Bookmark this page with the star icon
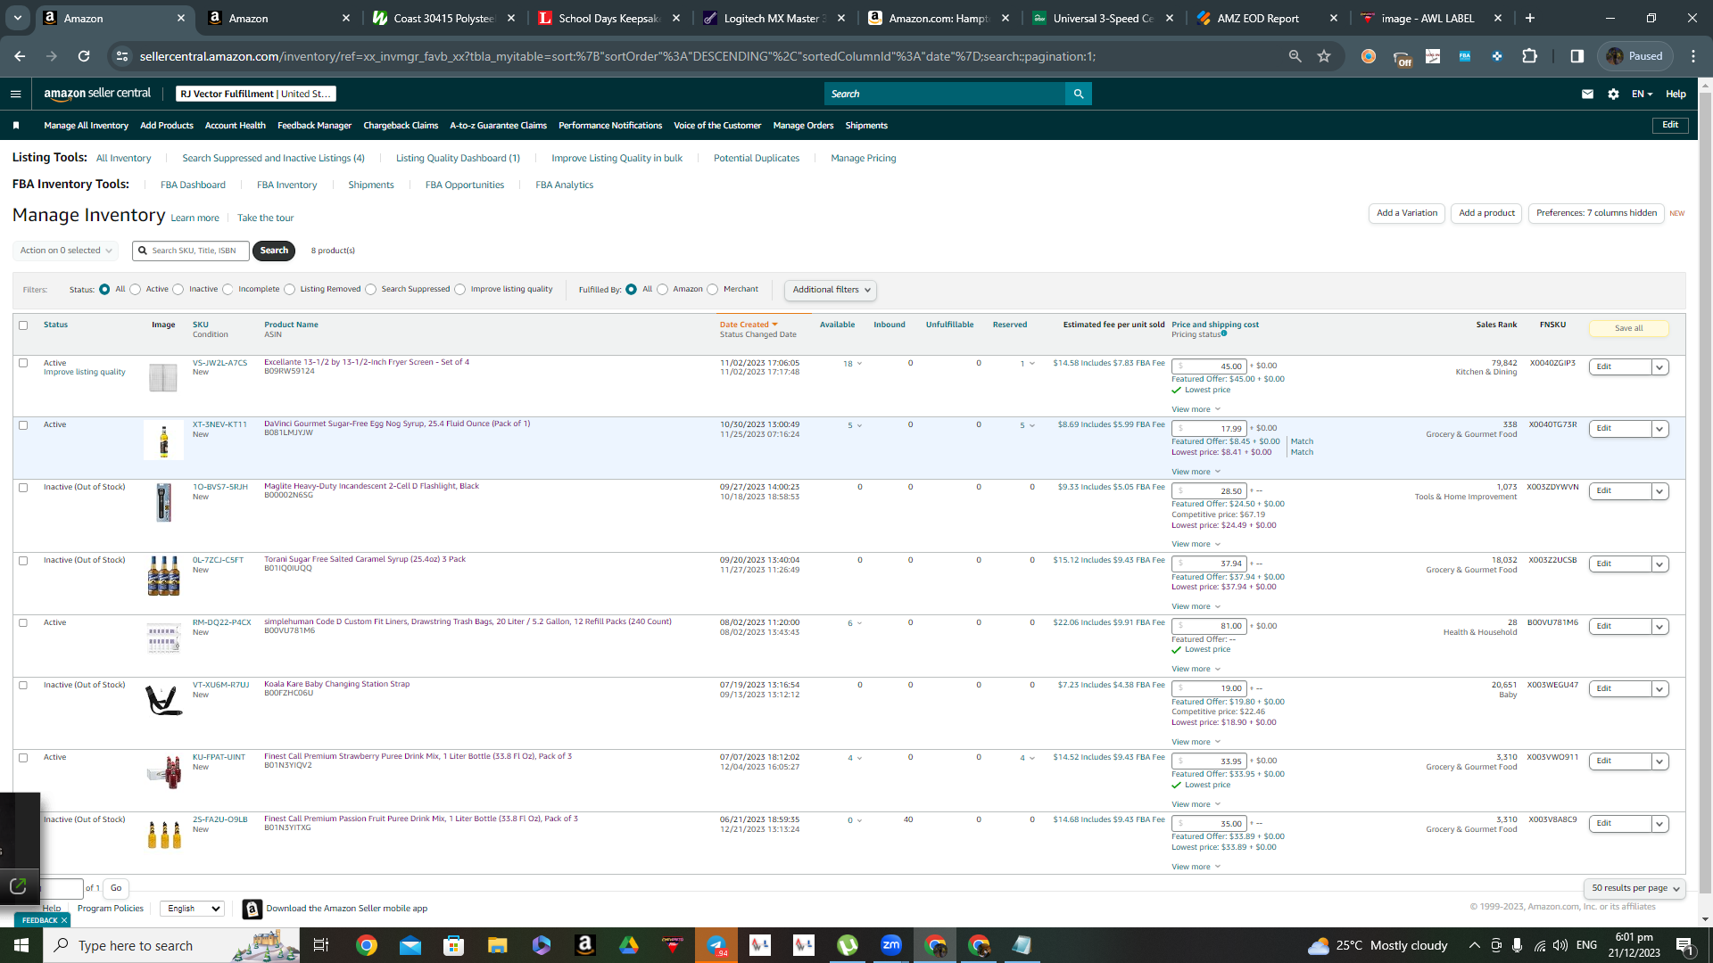Image resolution: width=1713 pixels, height=963 pixels. [1324, 56]
